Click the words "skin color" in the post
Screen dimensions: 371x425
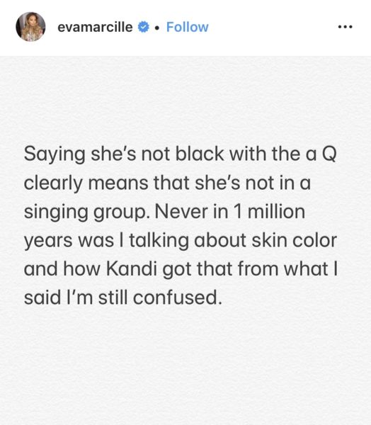point(295,240)
